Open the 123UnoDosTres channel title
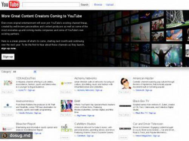This screenshot has width=189, height=141. click(x=26, y=78)
